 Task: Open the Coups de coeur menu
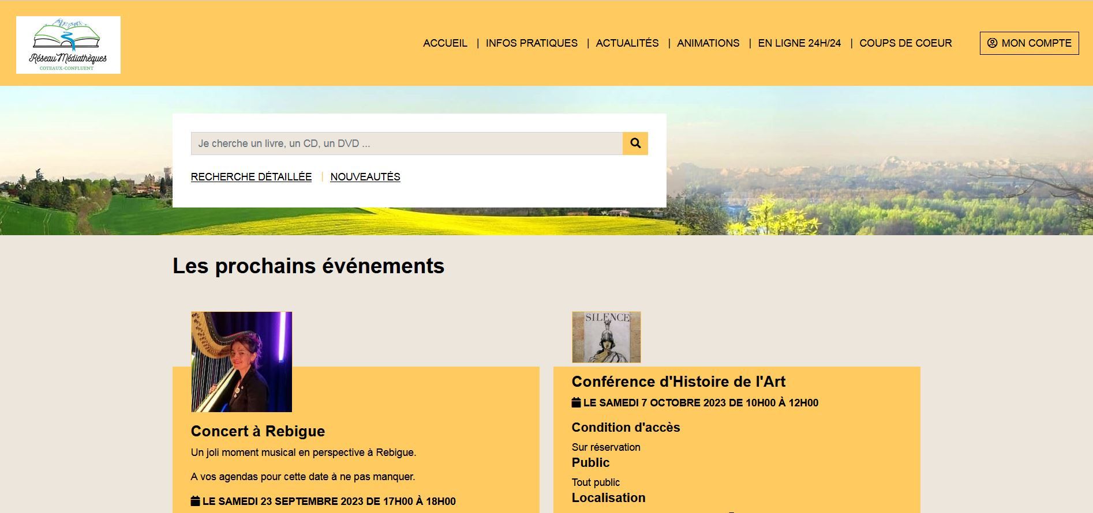tap(905, 43)
